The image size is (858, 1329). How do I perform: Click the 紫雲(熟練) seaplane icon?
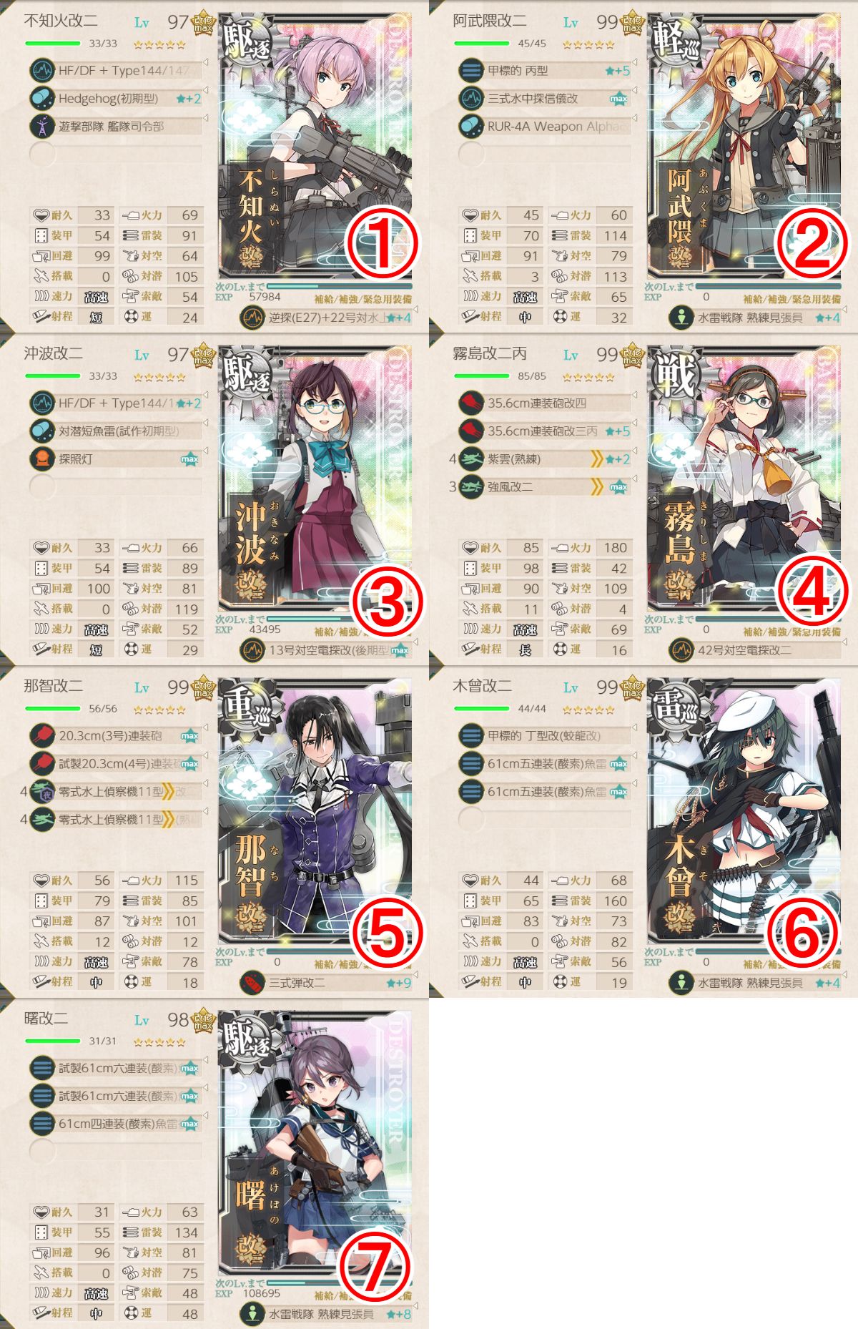pos(471,459)
